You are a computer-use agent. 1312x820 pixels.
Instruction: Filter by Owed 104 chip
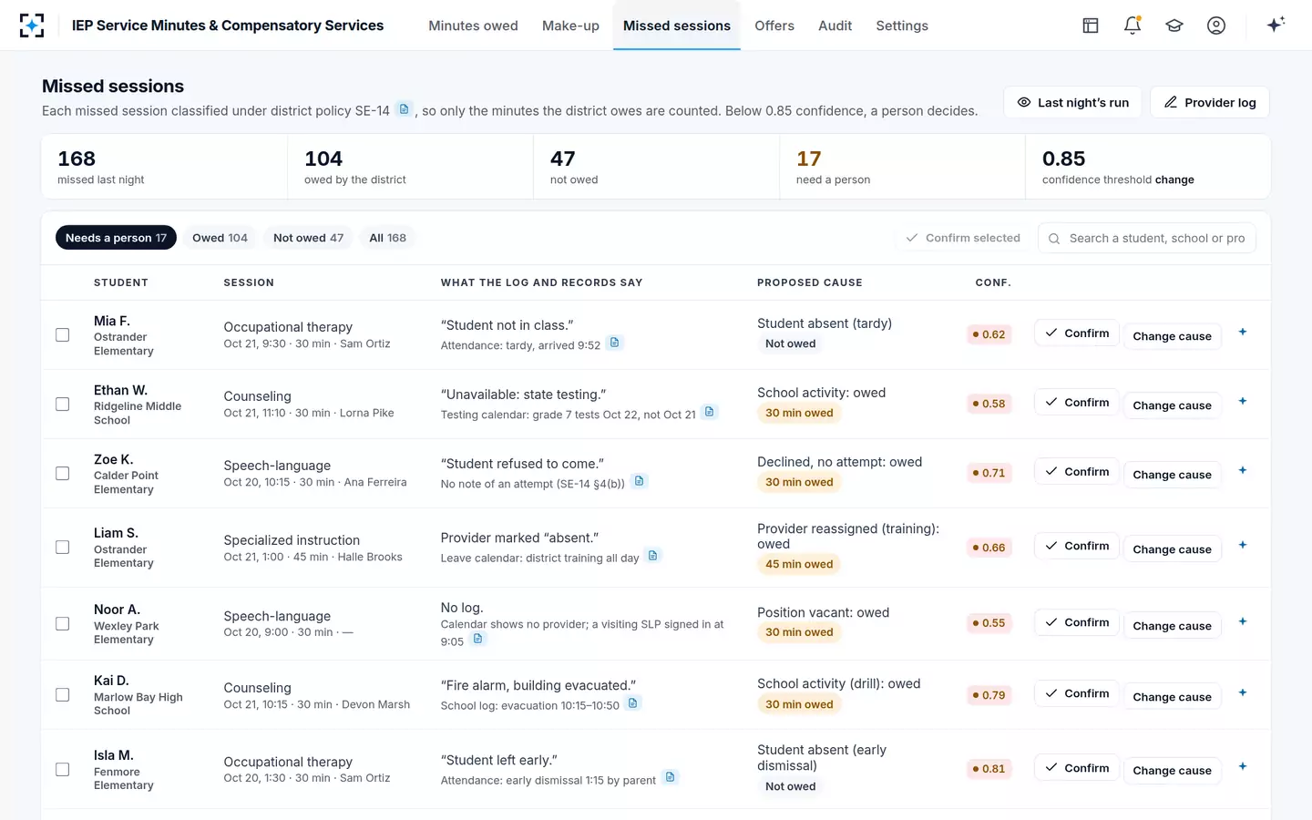(x=220, y=238)
